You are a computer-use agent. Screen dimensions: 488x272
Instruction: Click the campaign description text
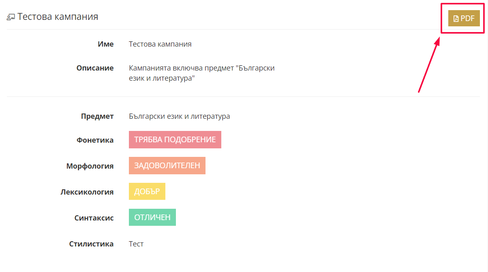point(201,73)
